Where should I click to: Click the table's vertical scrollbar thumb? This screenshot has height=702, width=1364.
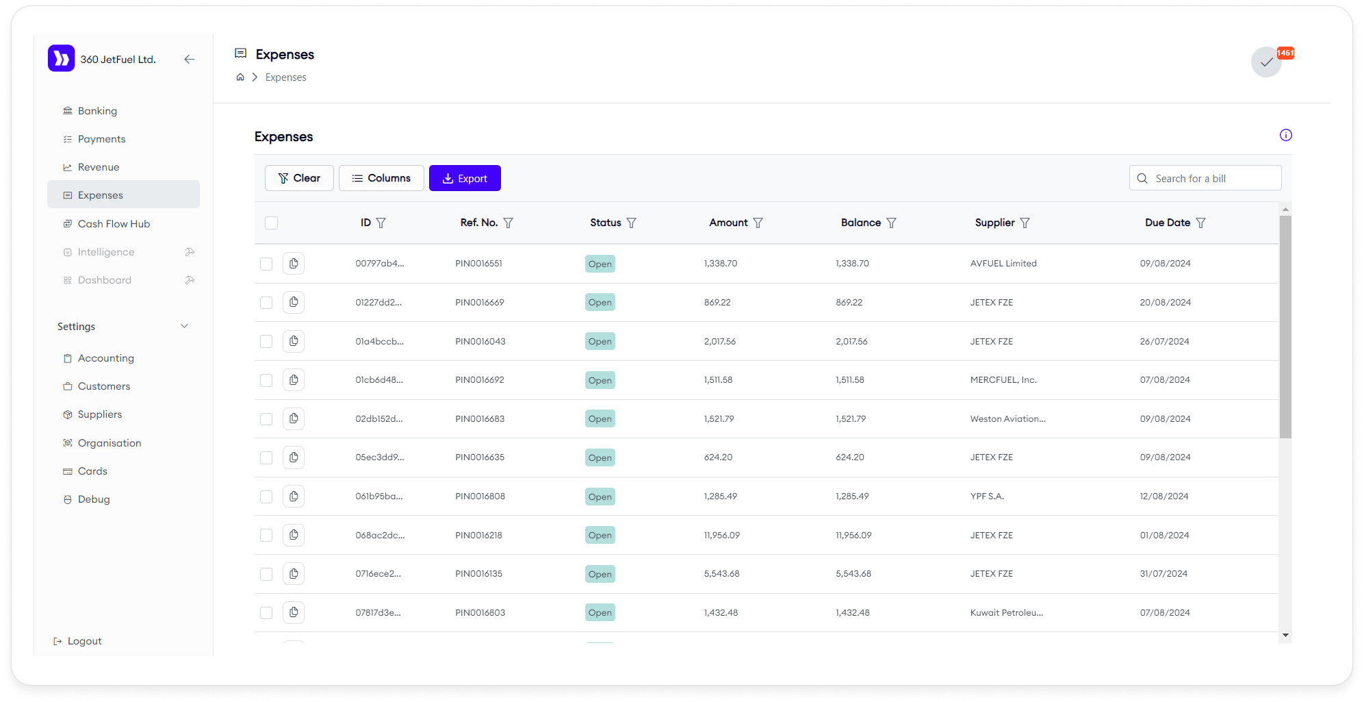point(1285,327)
